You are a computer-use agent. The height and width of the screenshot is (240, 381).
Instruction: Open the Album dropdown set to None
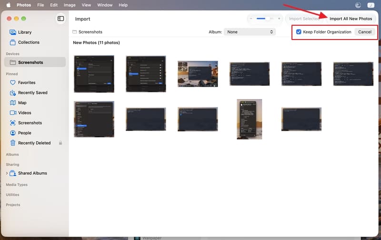coord(250,32)
